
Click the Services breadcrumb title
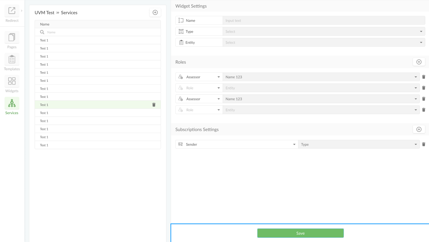[x=69, y=13]
